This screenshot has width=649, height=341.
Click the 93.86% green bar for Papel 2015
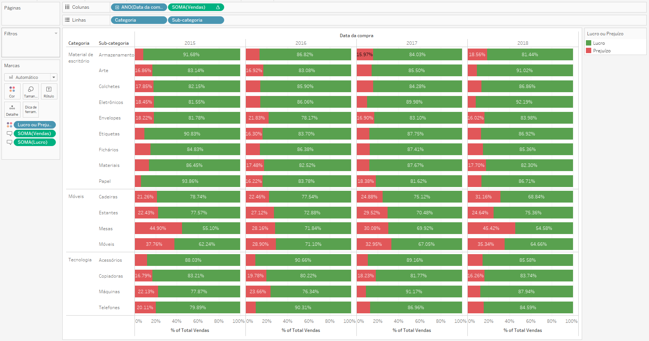190,181
